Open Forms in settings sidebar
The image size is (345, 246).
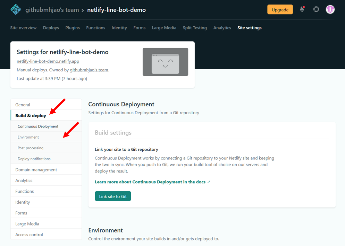pyautogui.click(x=46, y=213)
